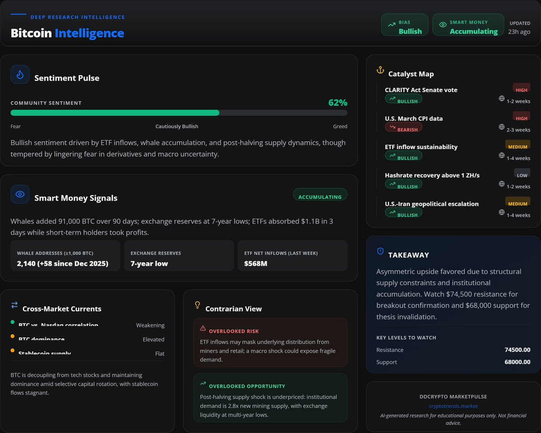Click the Smart Money Accumulating badge in header

468,25
